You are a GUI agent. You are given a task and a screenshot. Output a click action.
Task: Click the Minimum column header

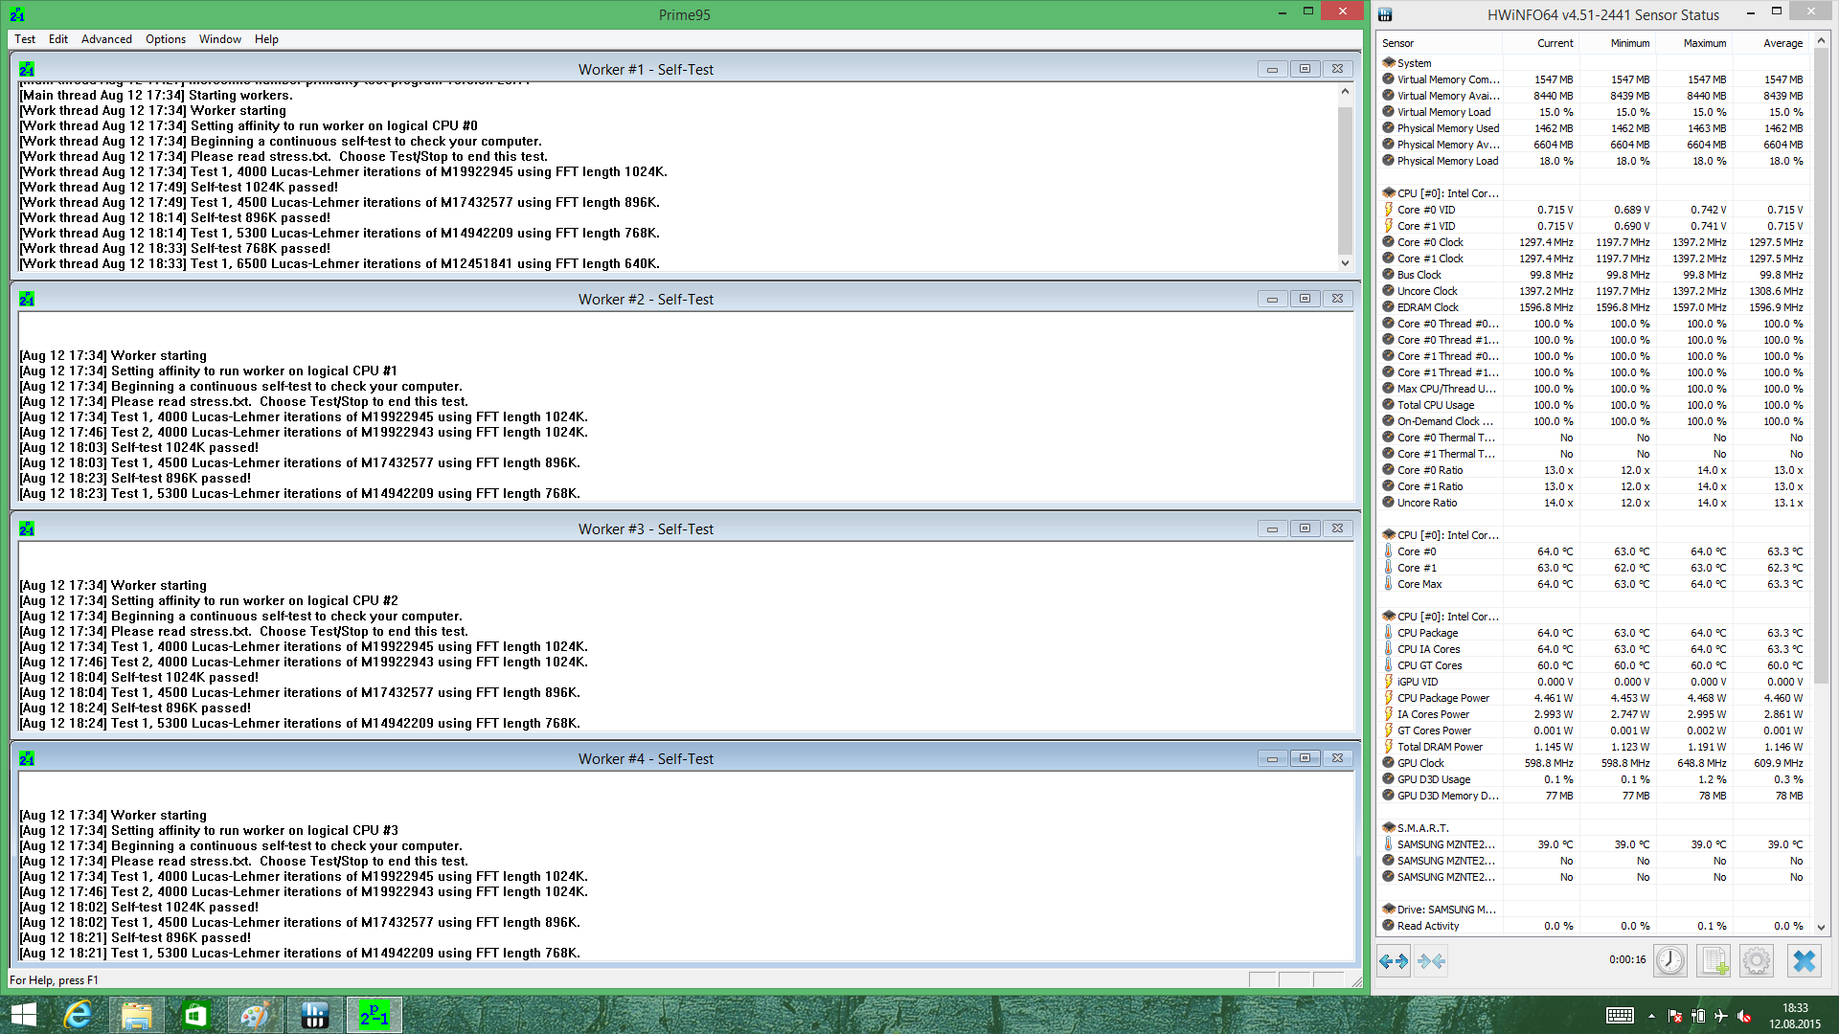[1617, 43]
